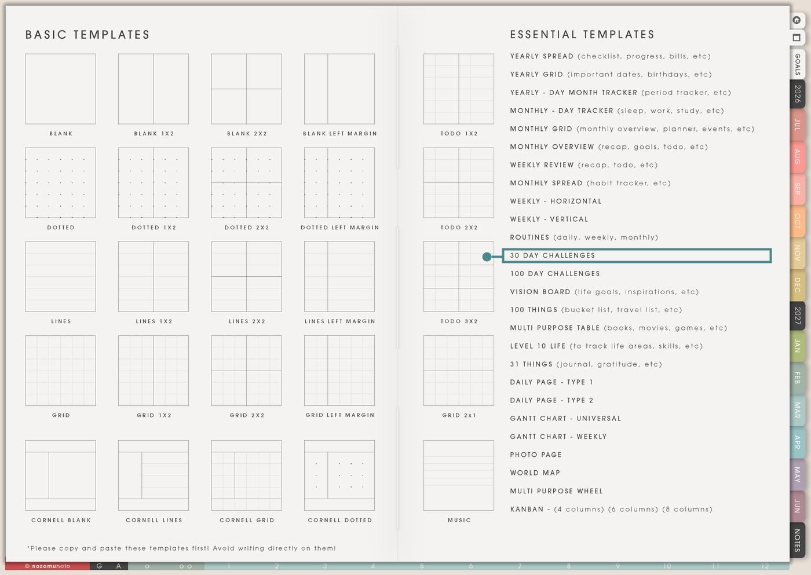Viewport: 811px width, 575px height.
Task: Open the 2027 year tab
Action: coord(797,316)
